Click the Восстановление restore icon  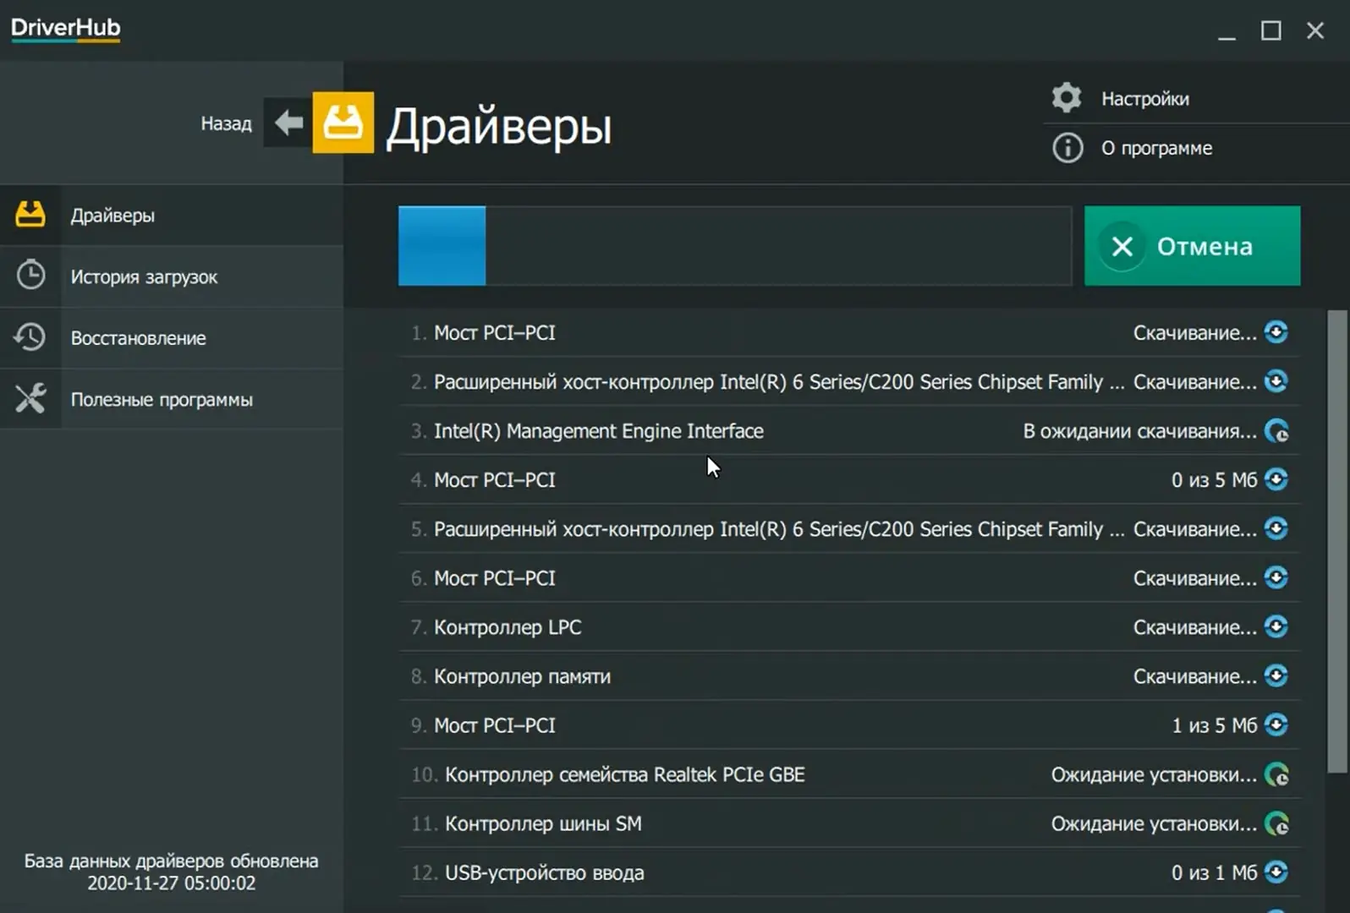click(x=30, y=337)
